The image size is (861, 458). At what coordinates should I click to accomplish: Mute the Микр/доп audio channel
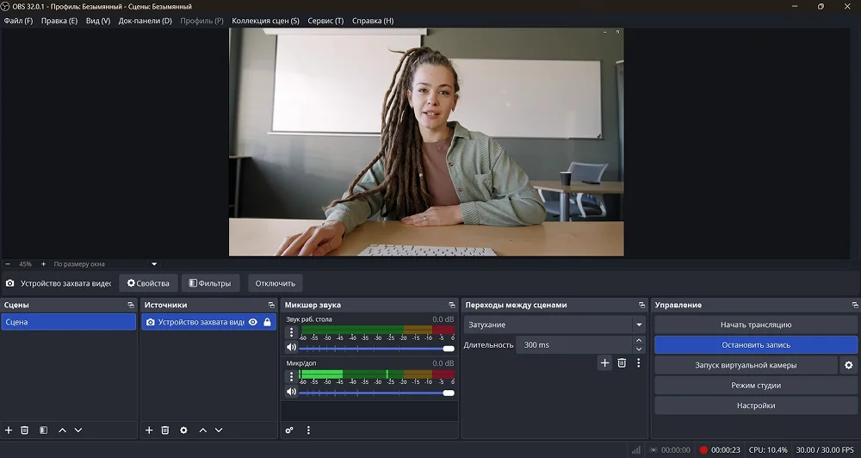(291, 392)
